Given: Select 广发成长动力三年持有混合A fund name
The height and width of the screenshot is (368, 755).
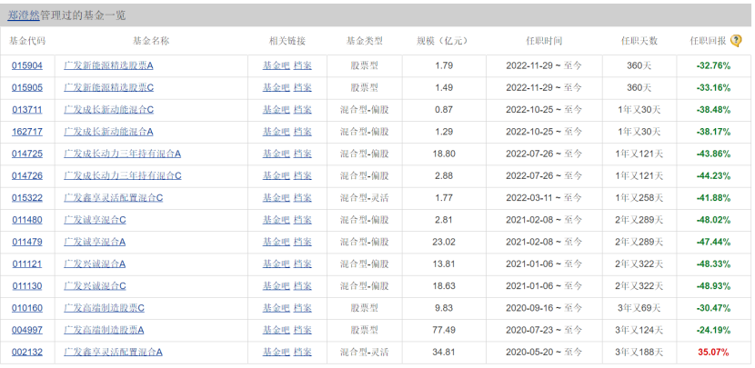Looking at the screenshot, I should tap(122, 154).
